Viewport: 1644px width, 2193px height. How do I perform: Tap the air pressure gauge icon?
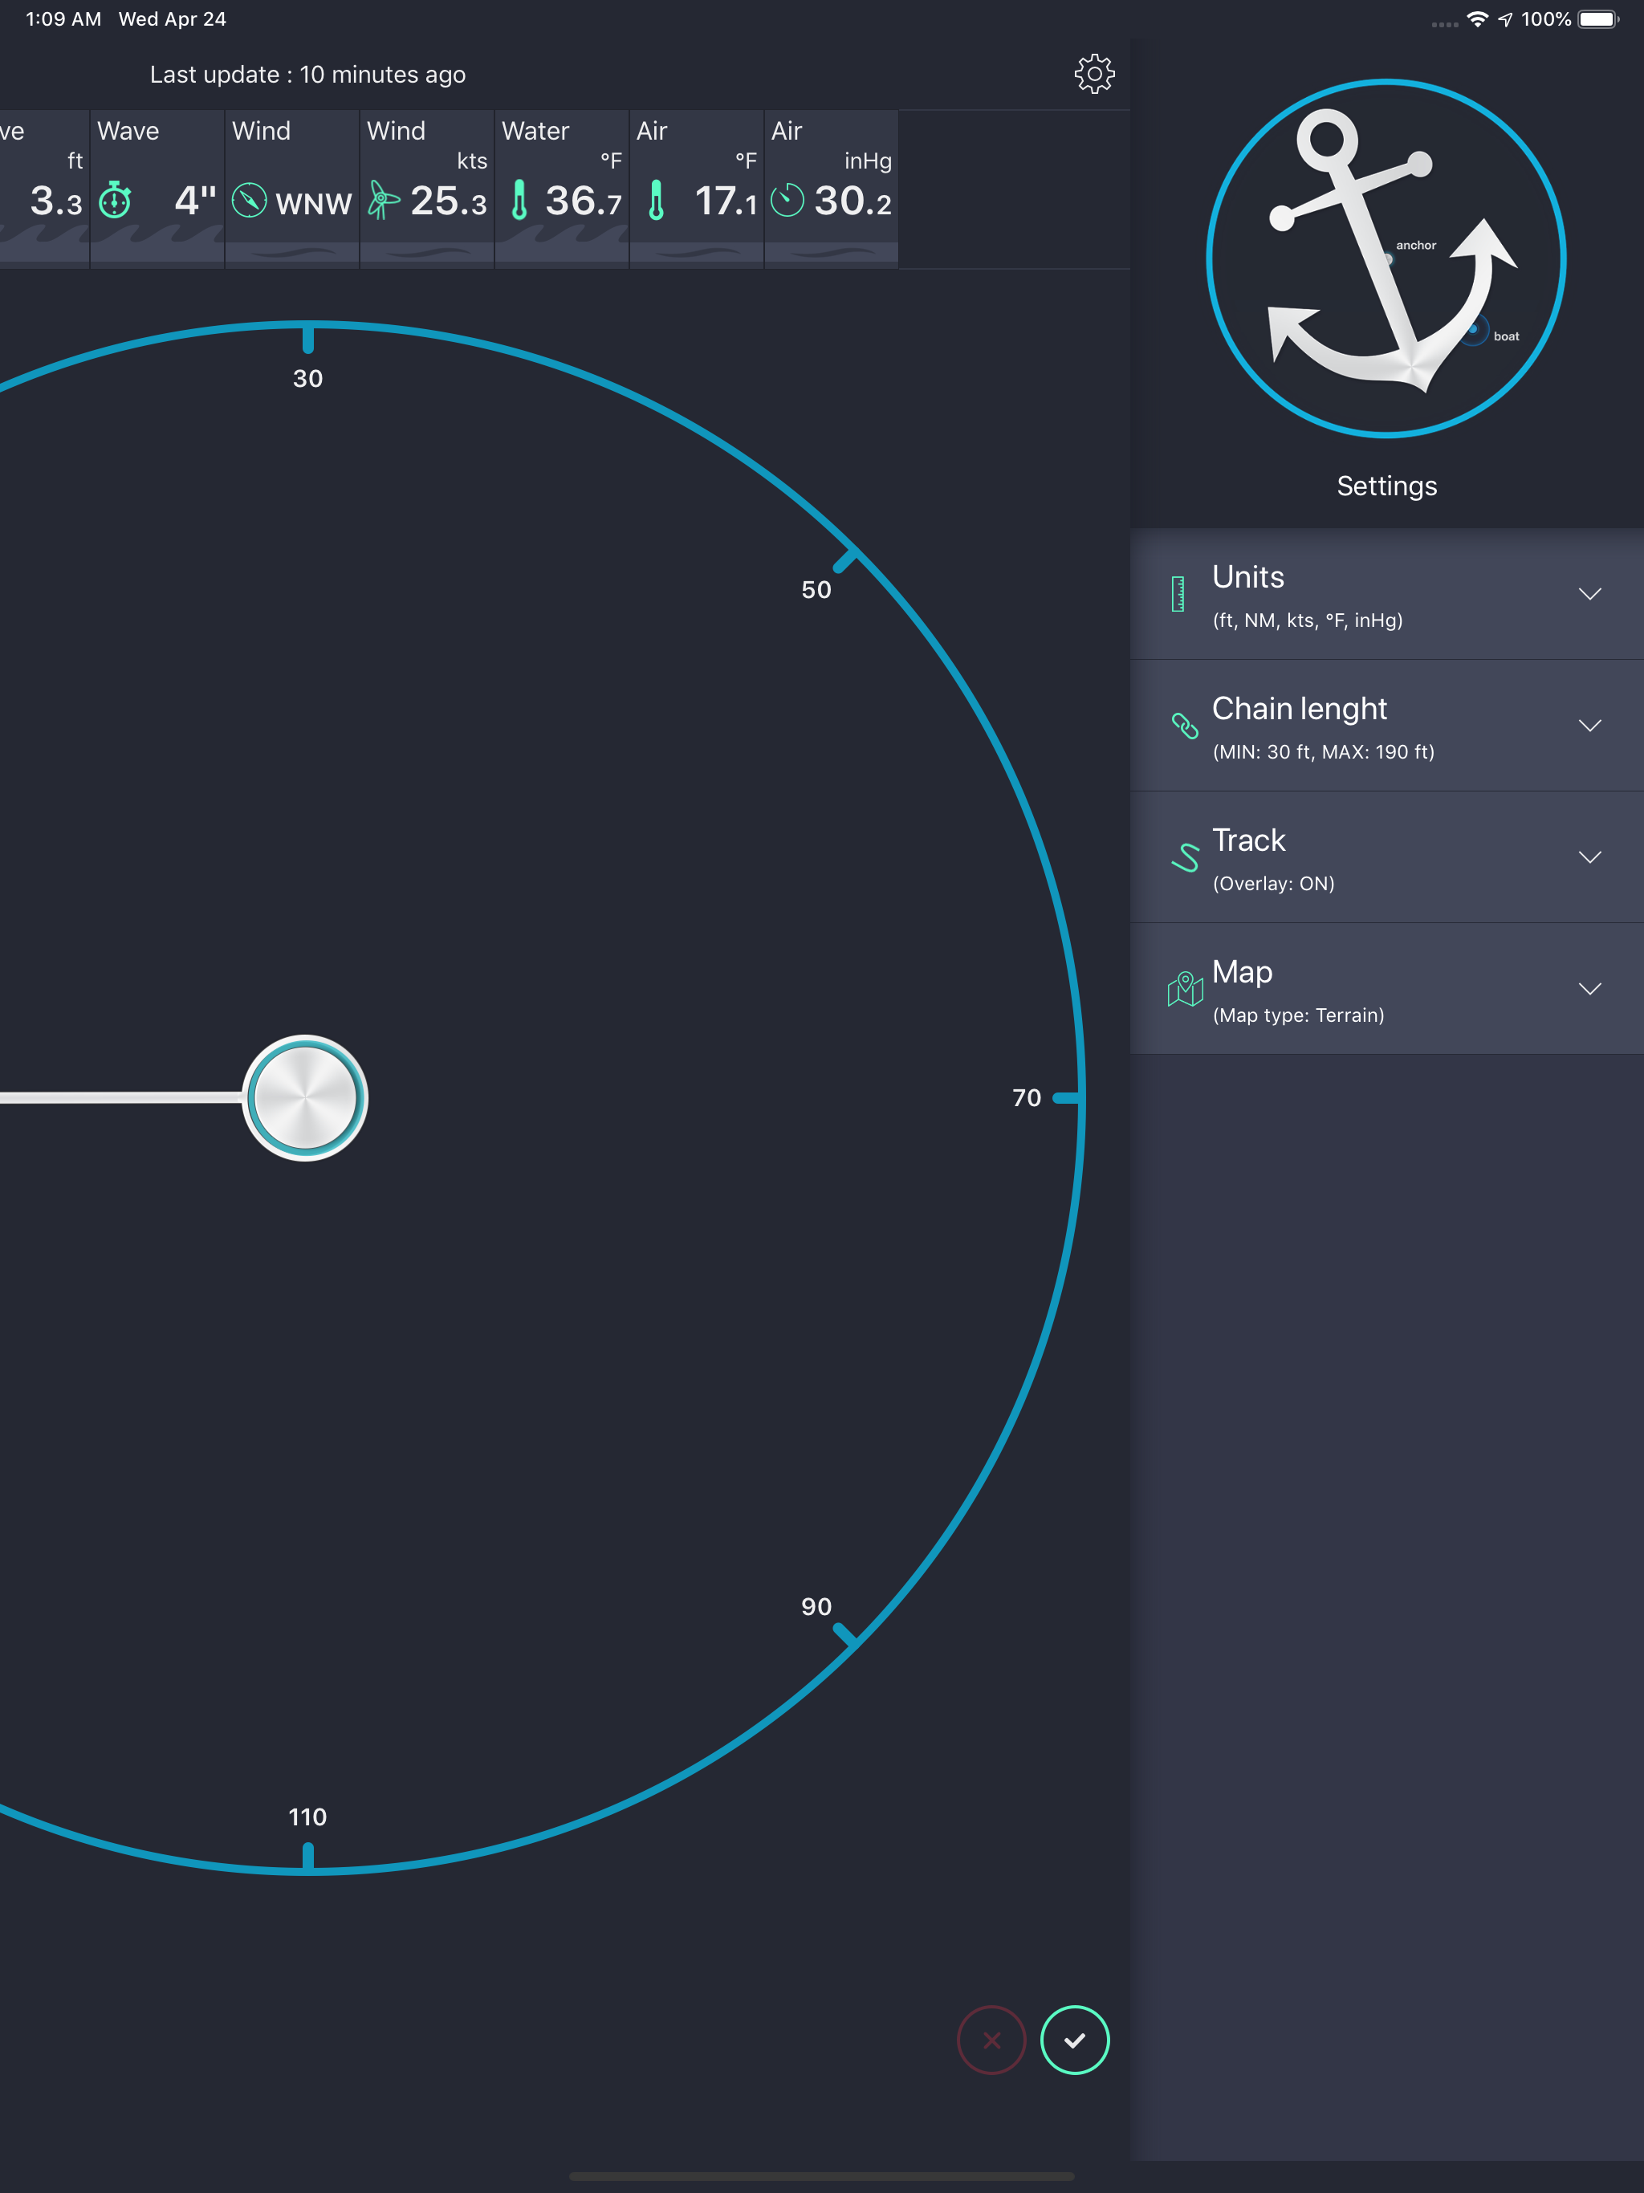tap(787, 200)
